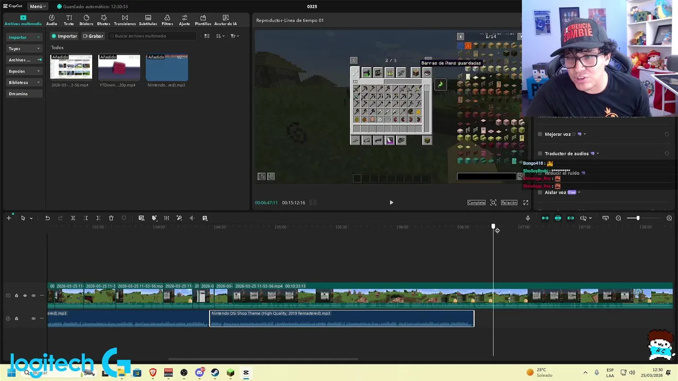Image resolution: width=678 pixels, height=381 pixels.
Task: Play the preview in the player
Action: point(391,203)
